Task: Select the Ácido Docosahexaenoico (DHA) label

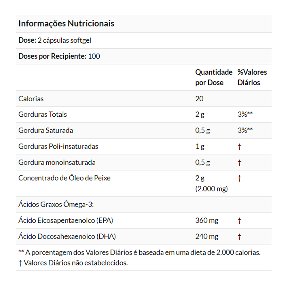Action: pos(67,237)
